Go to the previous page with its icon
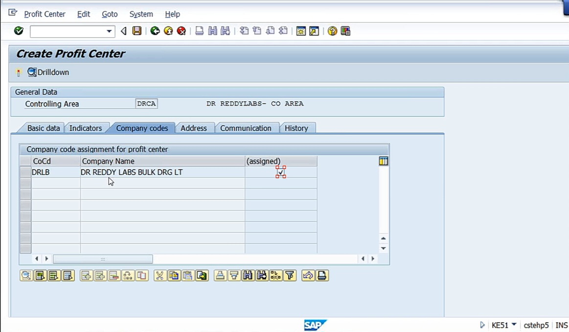Image resolution: width=569 pixels, height=332 pixels. [x=257, y=31]
